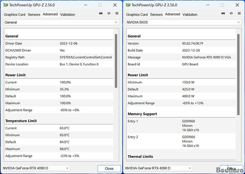
Task: Select the Device Location row
Action: [59, 64]
